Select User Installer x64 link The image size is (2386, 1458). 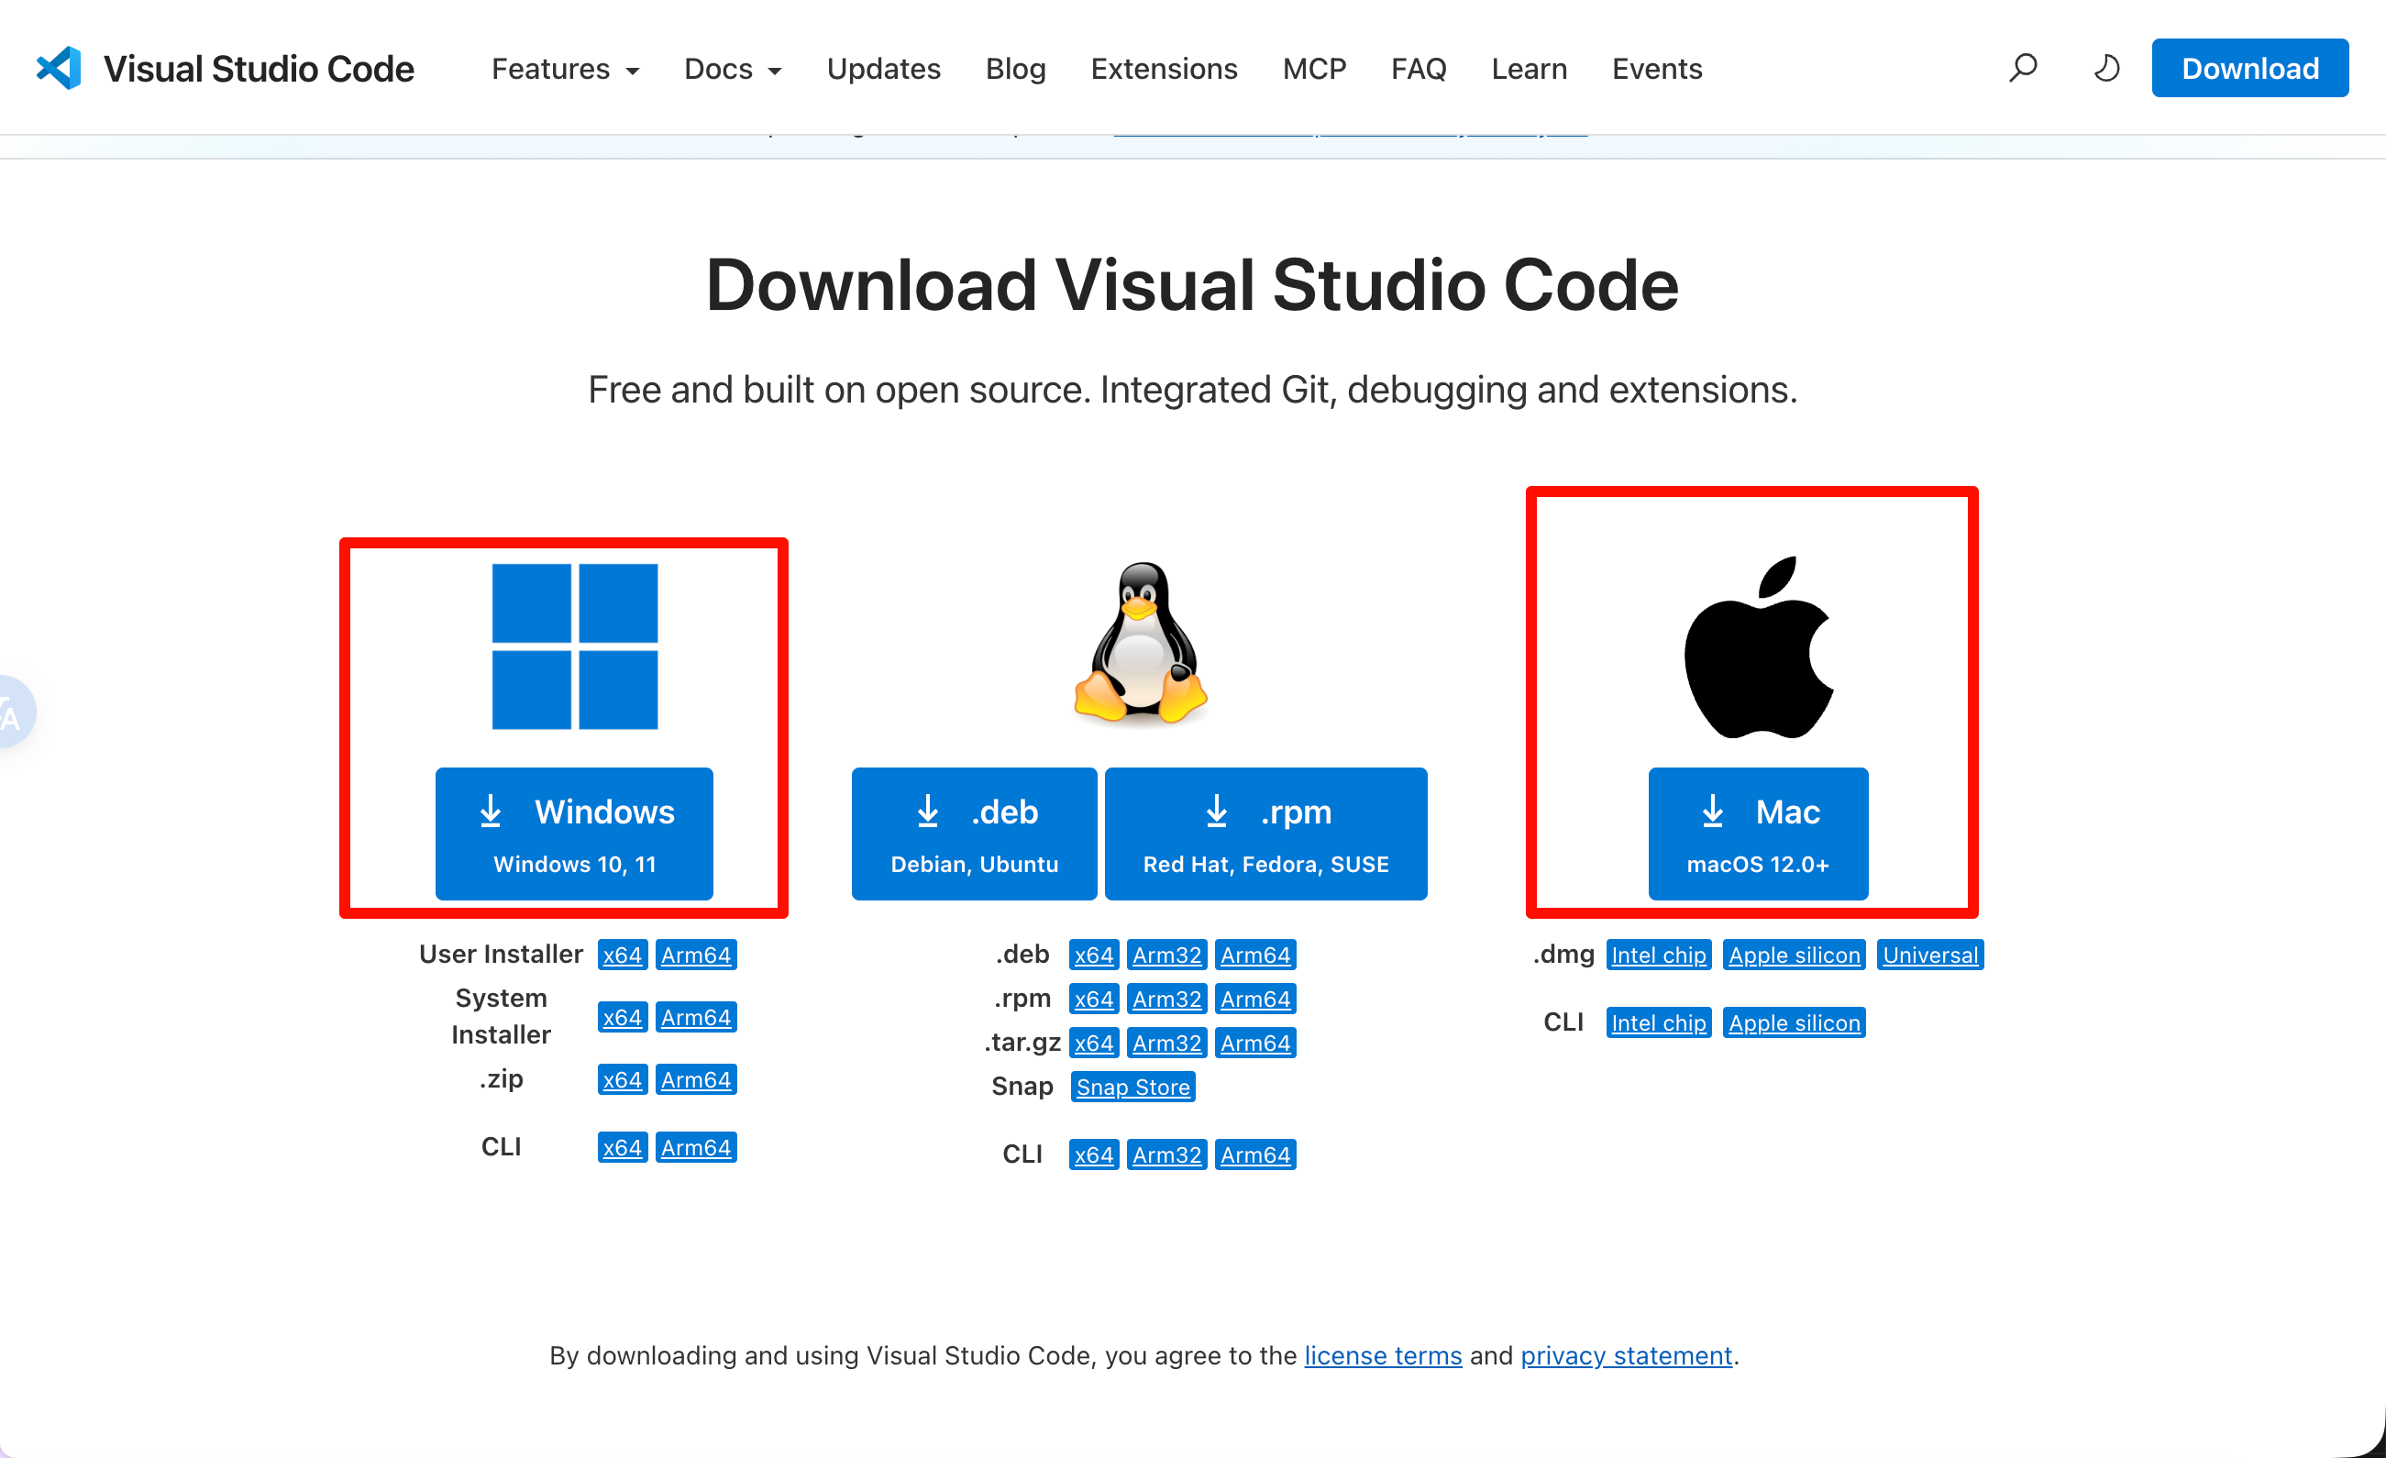click(622, 955)
